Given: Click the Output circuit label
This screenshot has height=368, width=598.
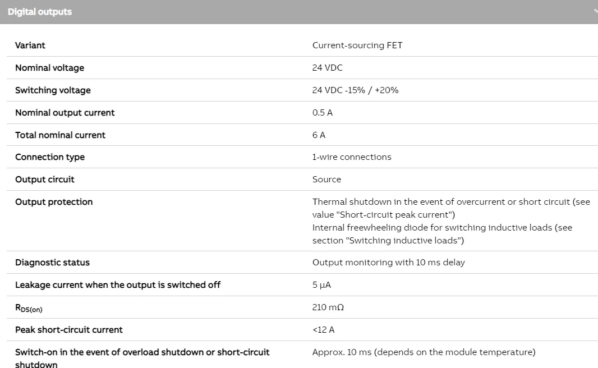Looking at the screenshot, I should 45,180.
